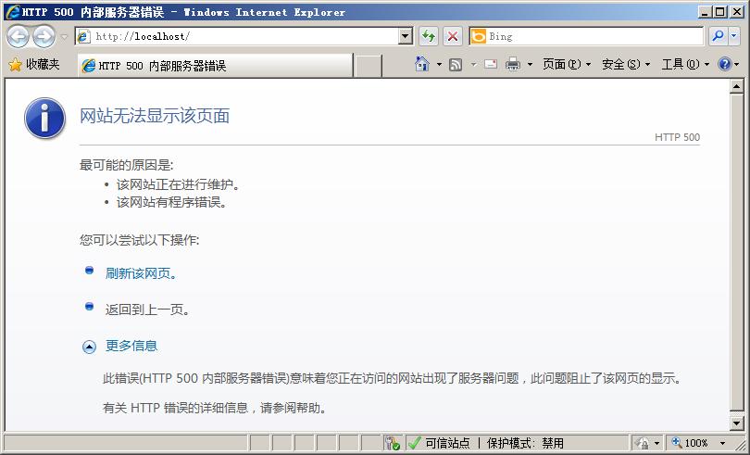Click the 网站无法显示该页面 heading
The image size is (750, 455).
[x=155, y=116]
